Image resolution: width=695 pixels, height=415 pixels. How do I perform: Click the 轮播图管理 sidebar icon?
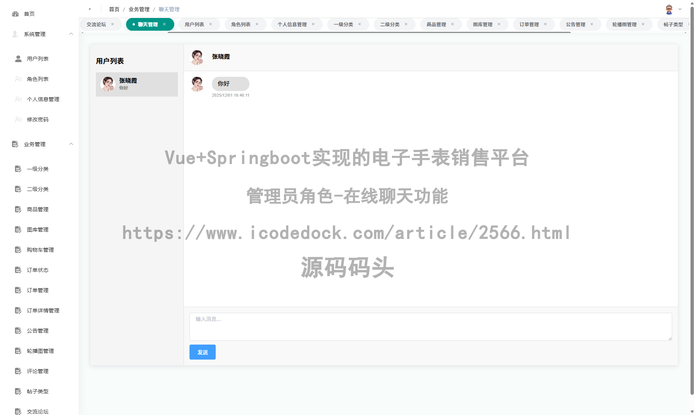[18, 351]
